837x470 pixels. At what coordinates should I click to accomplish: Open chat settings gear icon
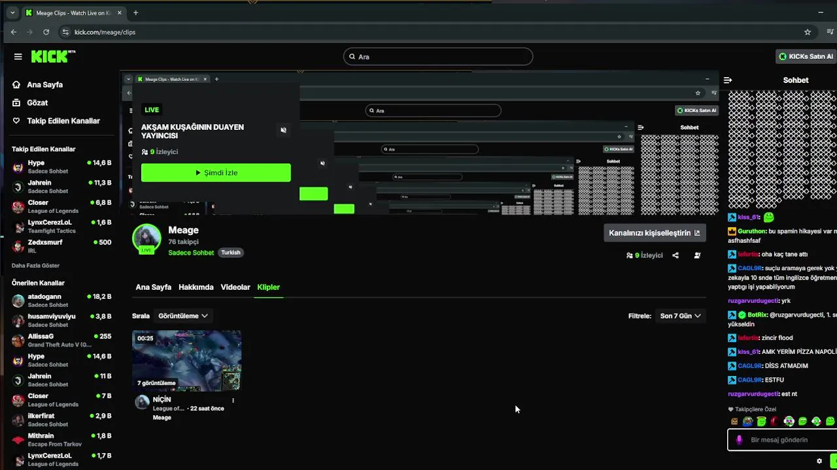point(819,461)
